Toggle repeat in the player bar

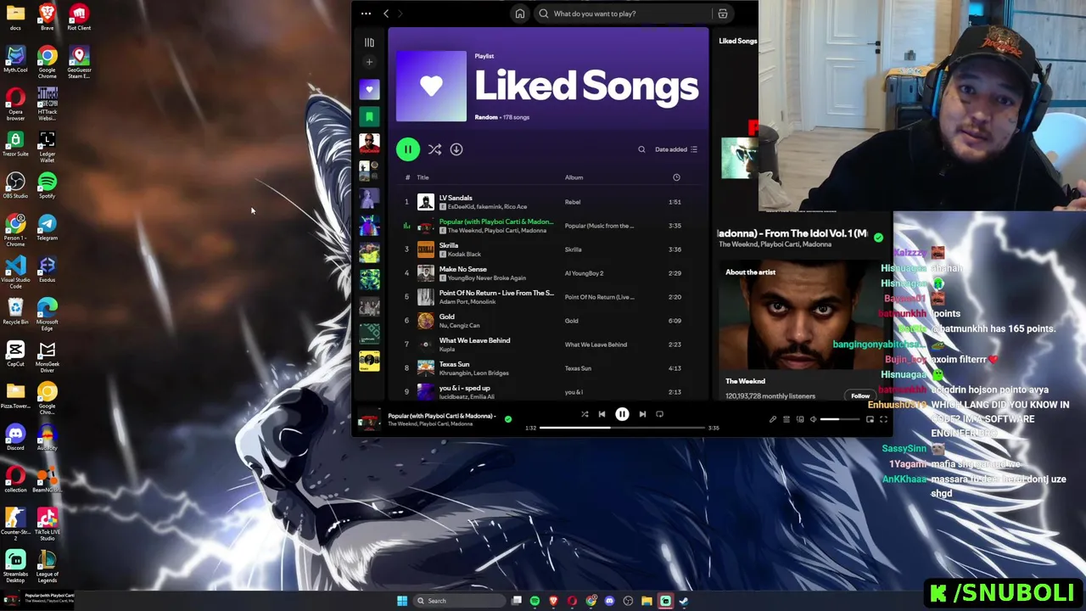click(659, 414)
